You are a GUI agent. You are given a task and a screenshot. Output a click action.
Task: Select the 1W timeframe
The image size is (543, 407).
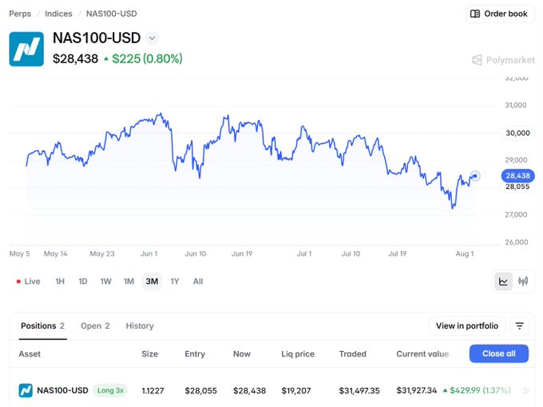[106, 281]
